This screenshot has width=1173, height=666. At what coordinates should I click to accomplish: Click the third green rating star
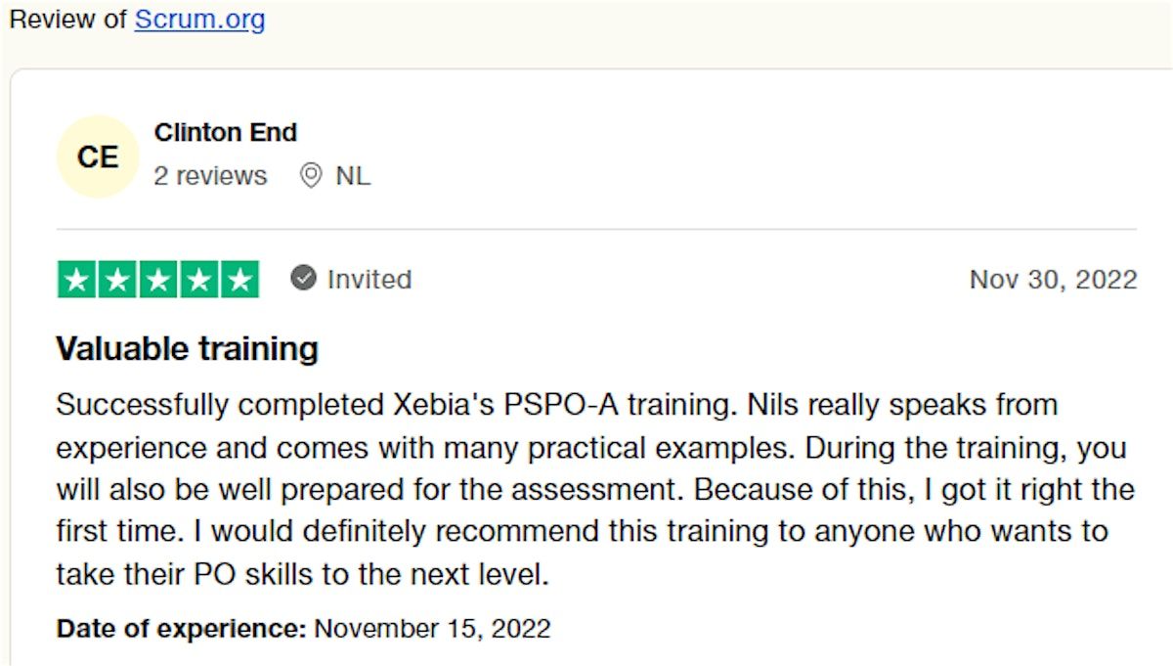tap(158, 280)
